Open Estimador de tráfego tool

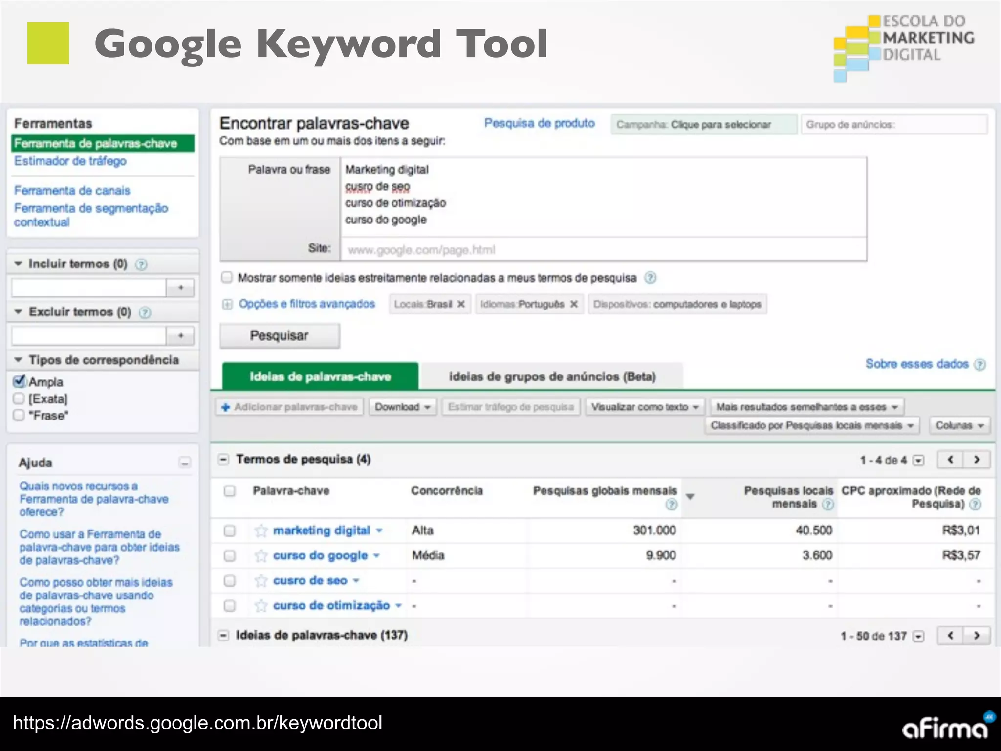point(70,161)
